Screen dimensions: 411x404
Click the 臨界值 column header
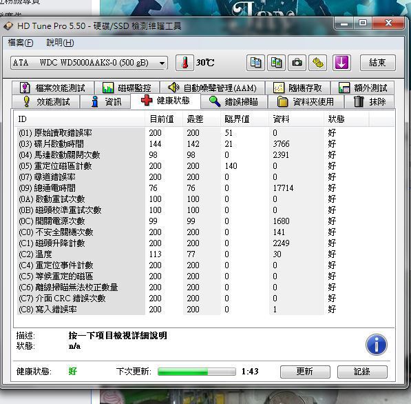(244, 119)
